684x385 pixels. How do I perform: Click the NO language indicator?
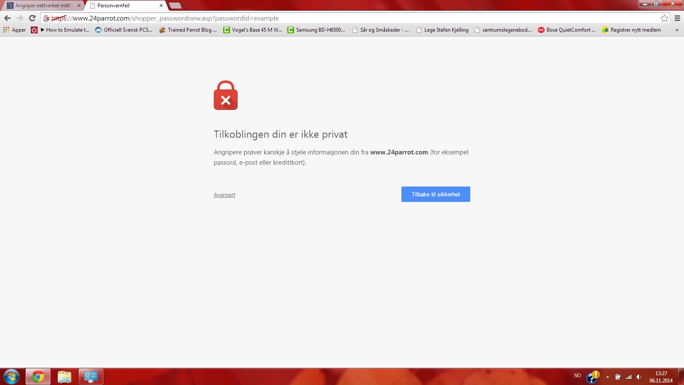(x=578, y=376)
